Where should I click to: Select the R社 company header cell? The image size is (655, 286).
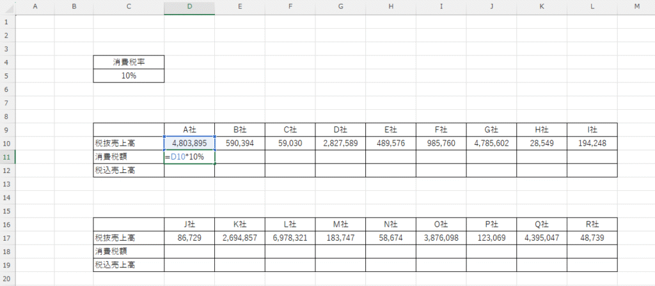(x=592, y=224)
